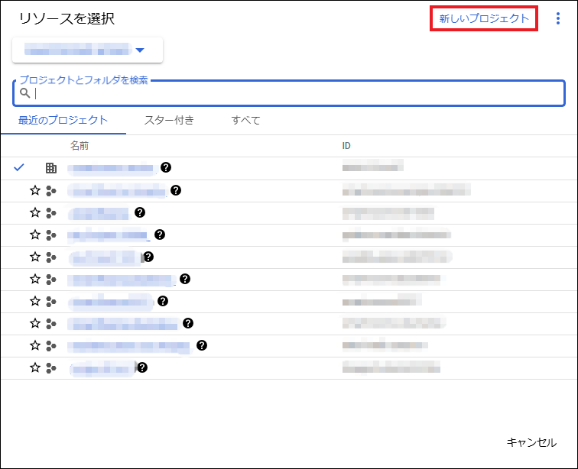Click the 名前 column header

click(80, 145)
